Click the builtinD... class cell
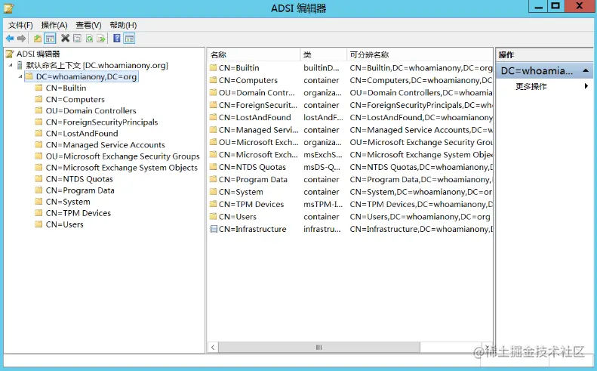 pyautogui.click(x=322, y=68)
